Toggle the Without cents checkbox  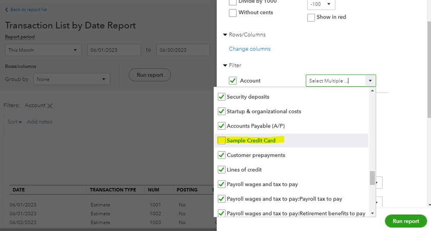coord(233,12)
